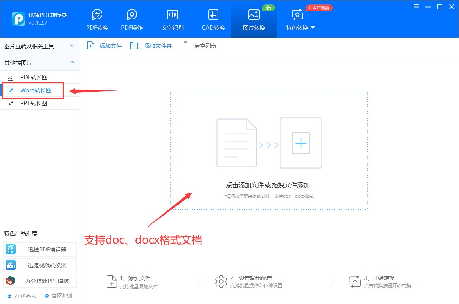The width and height of the screenshot is (459, 304).
Task: Click the v9.1.2.7 version text
Action: (38, 23)
